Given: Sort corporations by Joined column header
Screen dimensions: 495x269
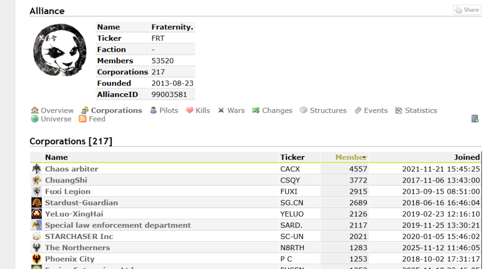Looking at the screenshot, I should point(466,157).
